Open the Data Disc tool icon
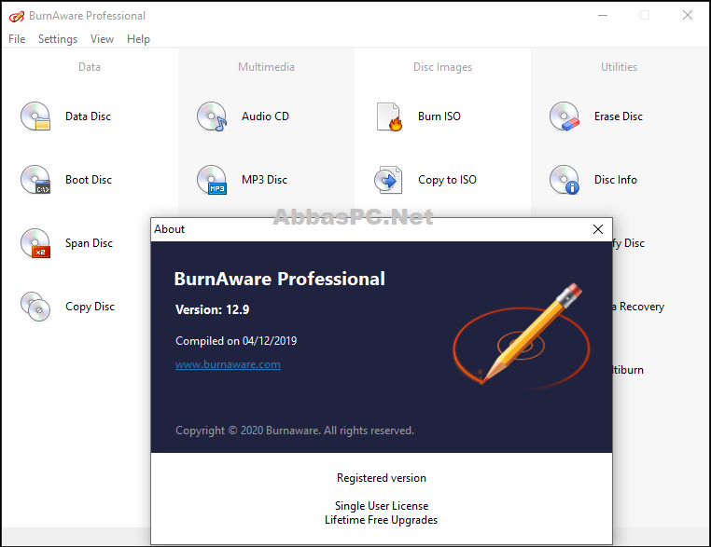 [35, 116]
